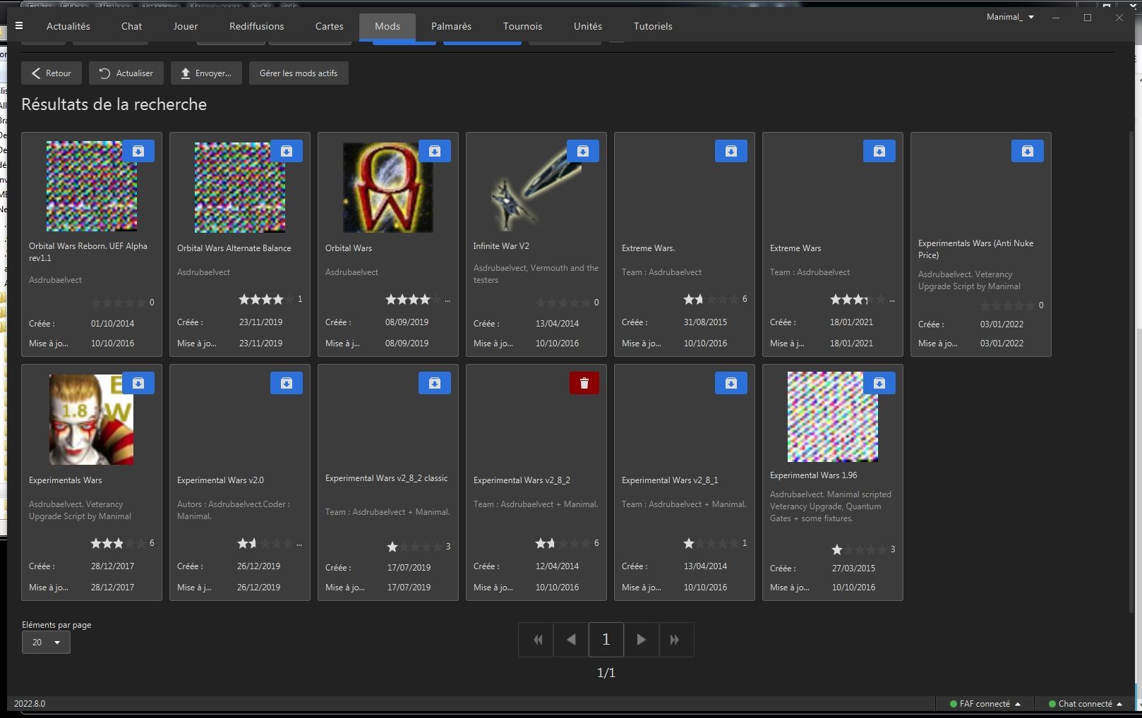Download the Experimentals Wars mod from 28/12/2017

coord(138,383)
